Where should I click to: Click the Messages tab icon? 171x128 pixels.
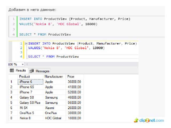pos(32,71)
